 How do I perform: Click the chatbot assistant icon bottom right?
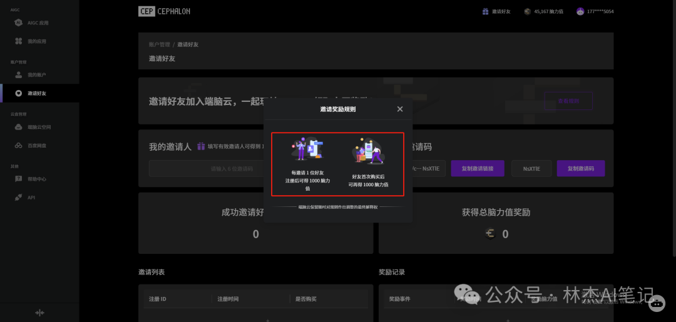[x=657, y=303]
